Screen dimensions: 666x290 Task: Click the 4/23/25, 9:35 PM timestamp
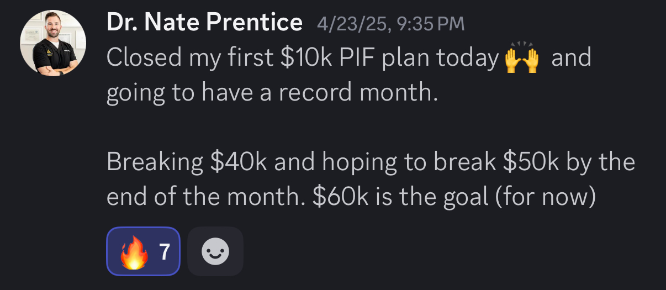coord(391,24)
